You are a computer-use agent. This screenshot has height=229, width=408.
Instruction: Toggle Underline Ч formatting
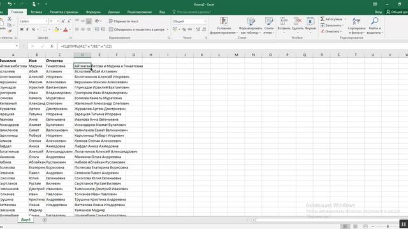click(x=33, y=30)
